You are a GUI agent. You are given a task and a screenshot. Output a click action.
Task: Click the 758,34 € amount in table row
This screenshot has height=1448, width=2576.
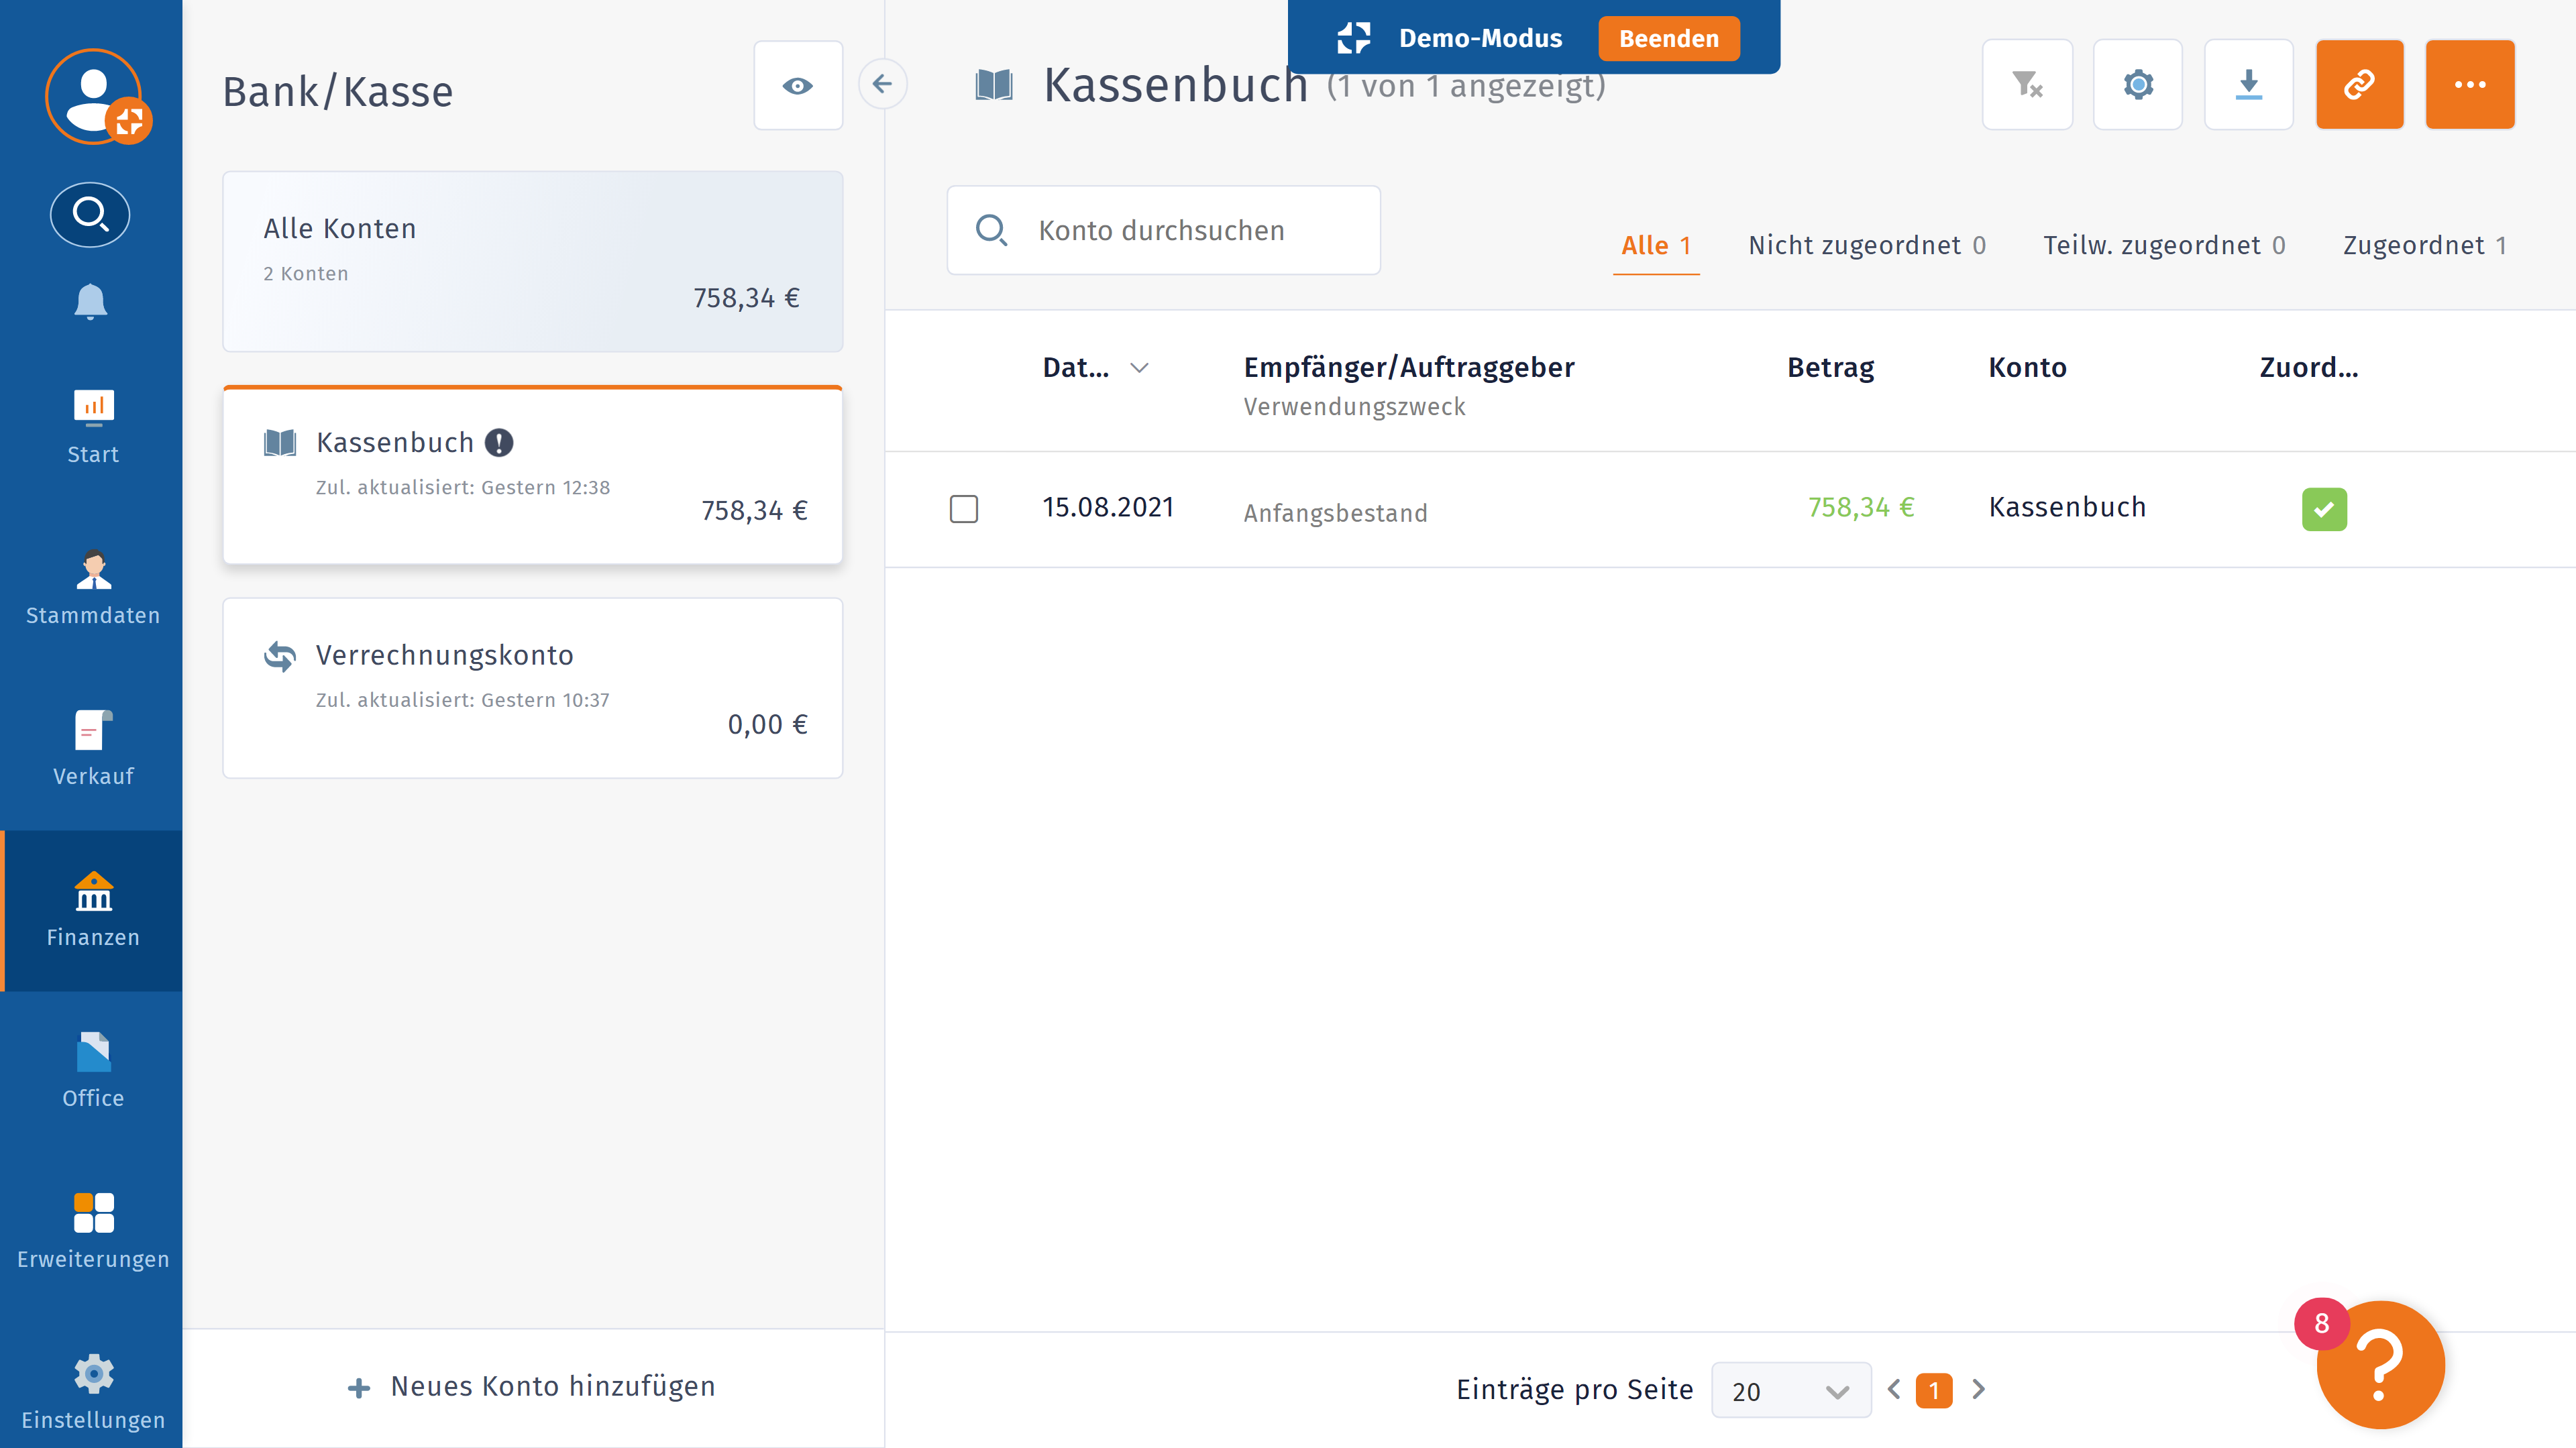pos(1860,507)
